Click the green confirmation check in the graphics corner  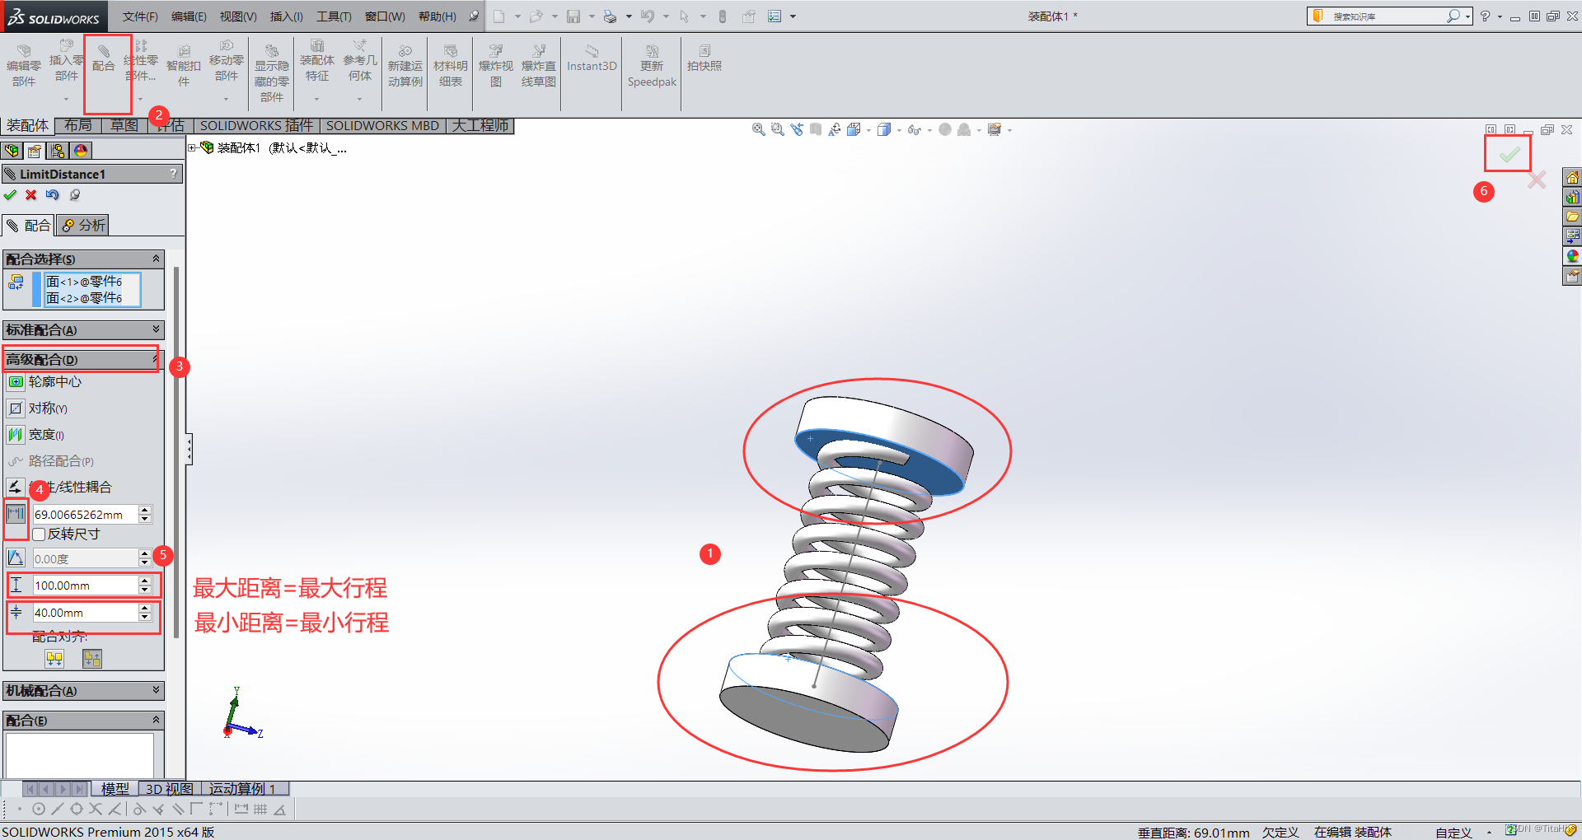[1509, 155]
